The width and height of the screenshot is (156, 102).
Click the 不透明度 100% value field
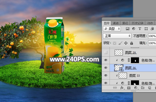[x=152, y=36]
